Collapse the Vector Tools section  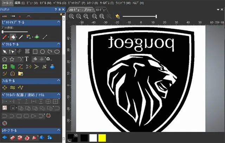coord(58,44)
